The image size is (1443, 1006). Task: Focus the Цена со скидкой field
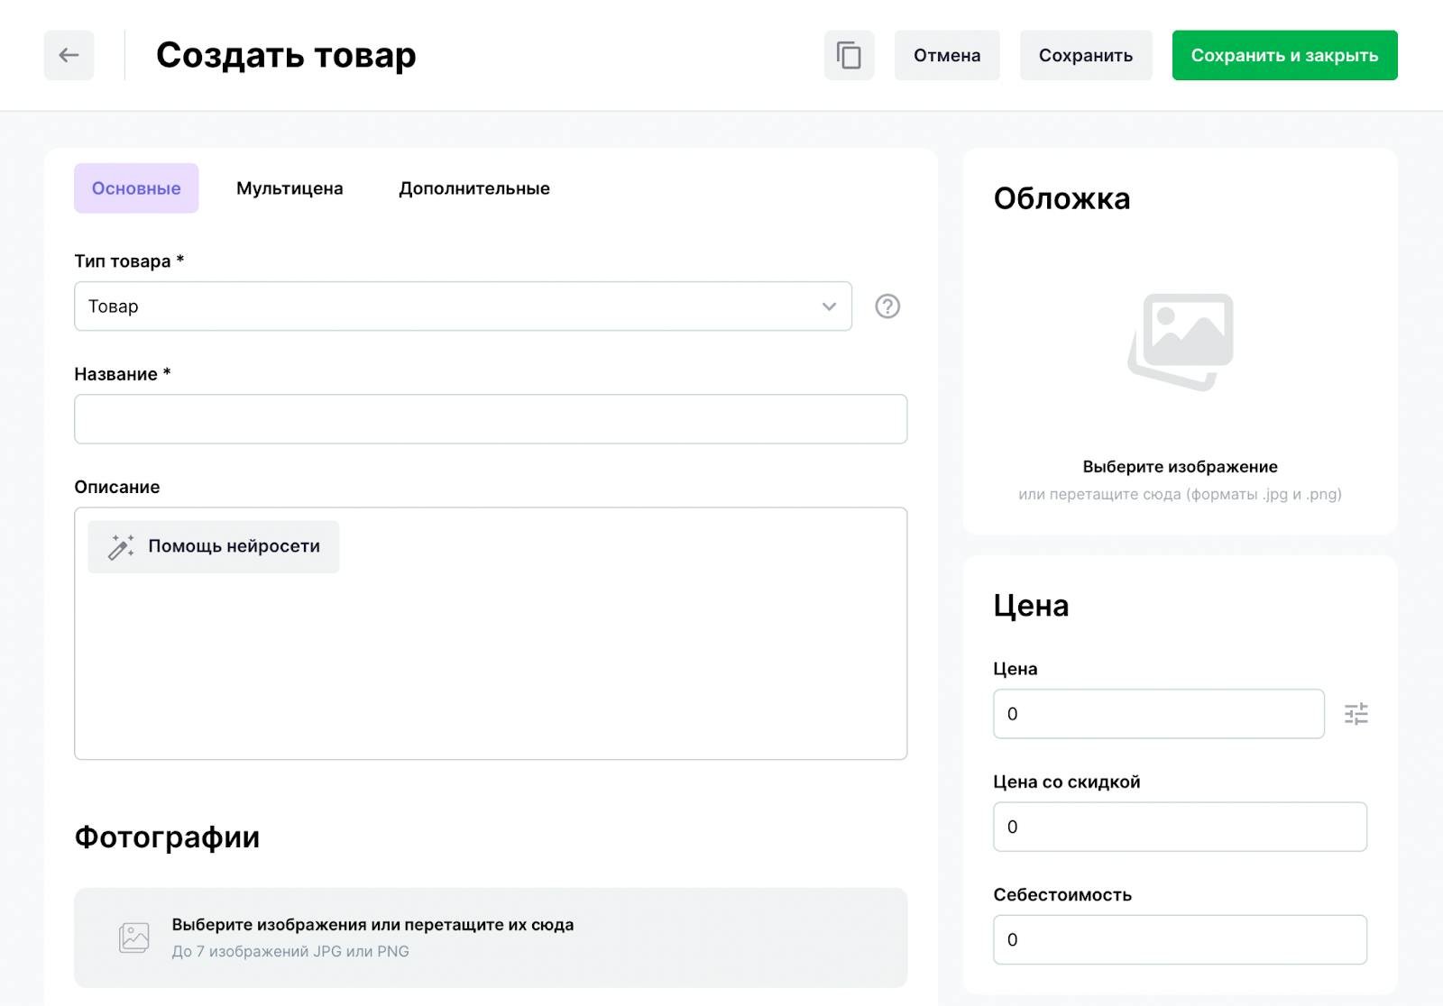(x=1180, y=827)
